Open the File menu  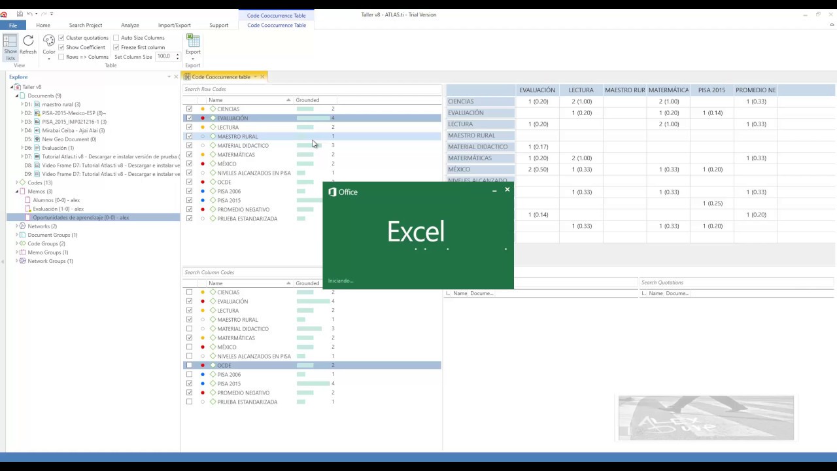tap(13, 25)
